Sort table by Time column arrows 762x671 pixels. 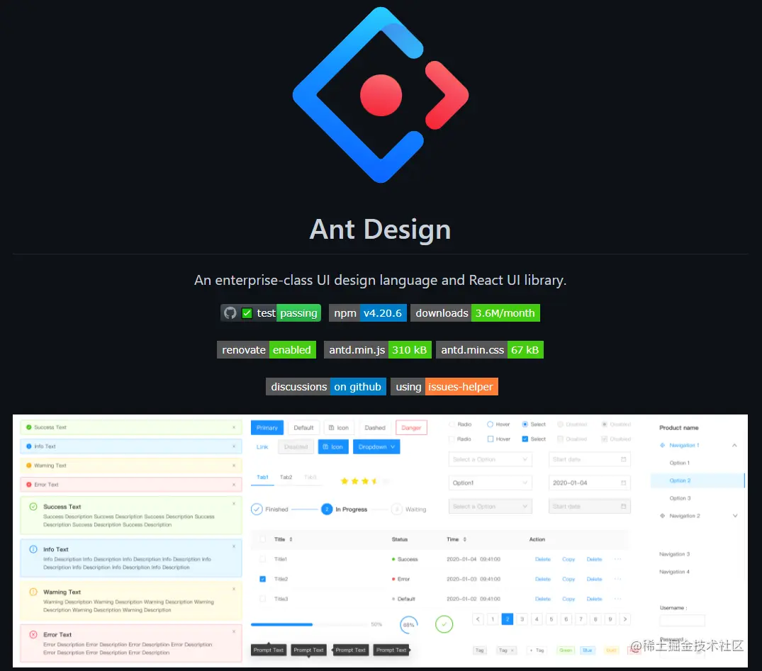tap(464, 539)
